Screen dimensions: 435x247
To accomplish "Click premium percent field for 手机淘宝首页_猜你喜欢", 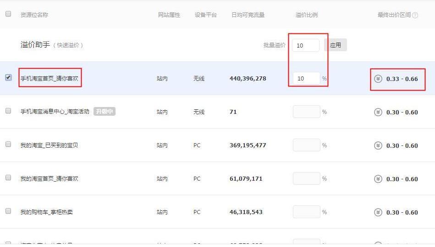I will (306, 79).
